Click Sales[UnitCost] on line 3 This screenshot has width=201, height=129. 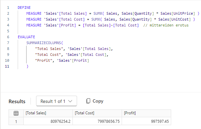click(x=174, y=19)
